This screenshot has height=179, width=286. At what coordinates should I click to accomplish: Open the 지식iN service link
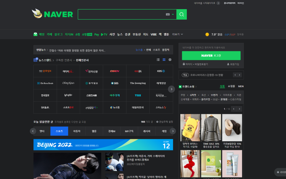coord(69,34)
